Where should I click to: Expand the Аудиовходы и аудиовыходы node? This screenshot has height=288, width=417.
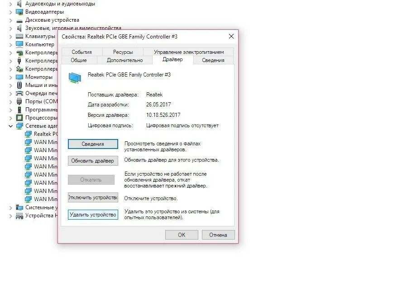point(10,4)
